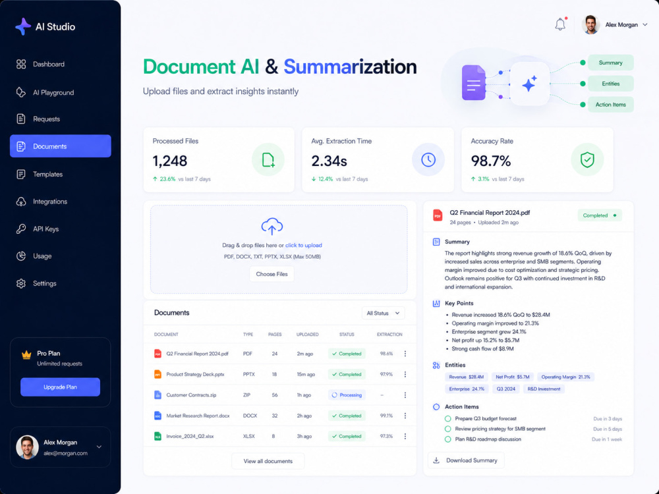Click the EXTRACTION column header
This screenshot has width=659, height=494.
[x=389, y=335]
